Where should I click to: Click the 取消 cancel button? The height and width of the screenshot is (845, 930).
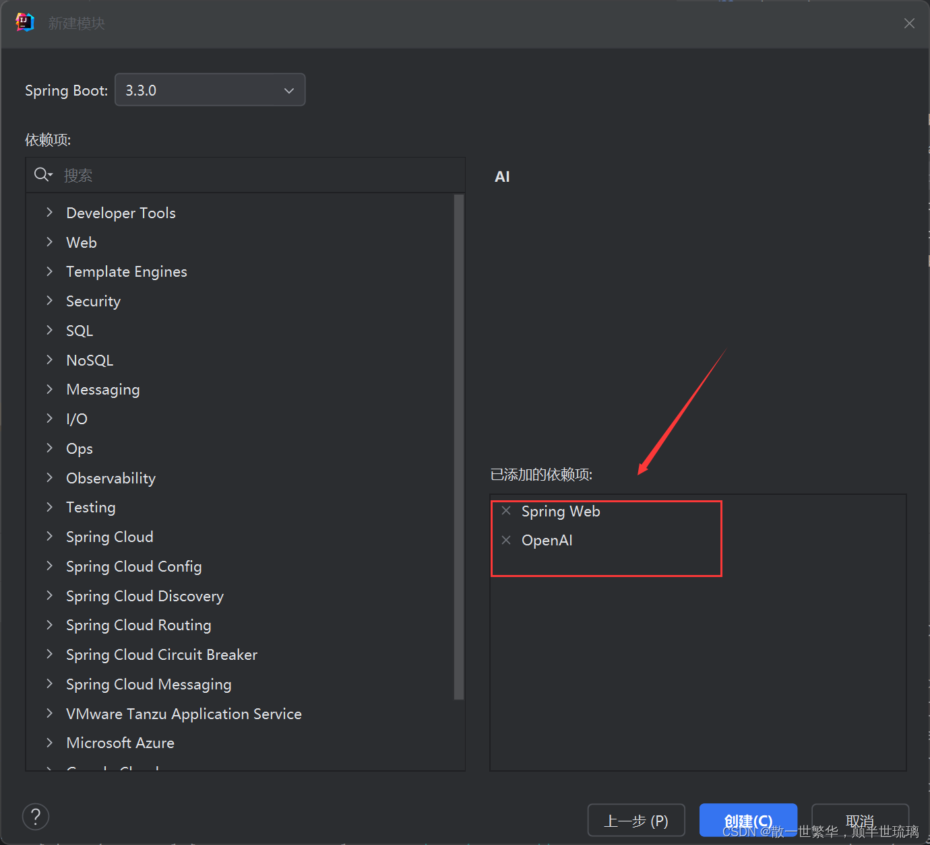(860, 821)
